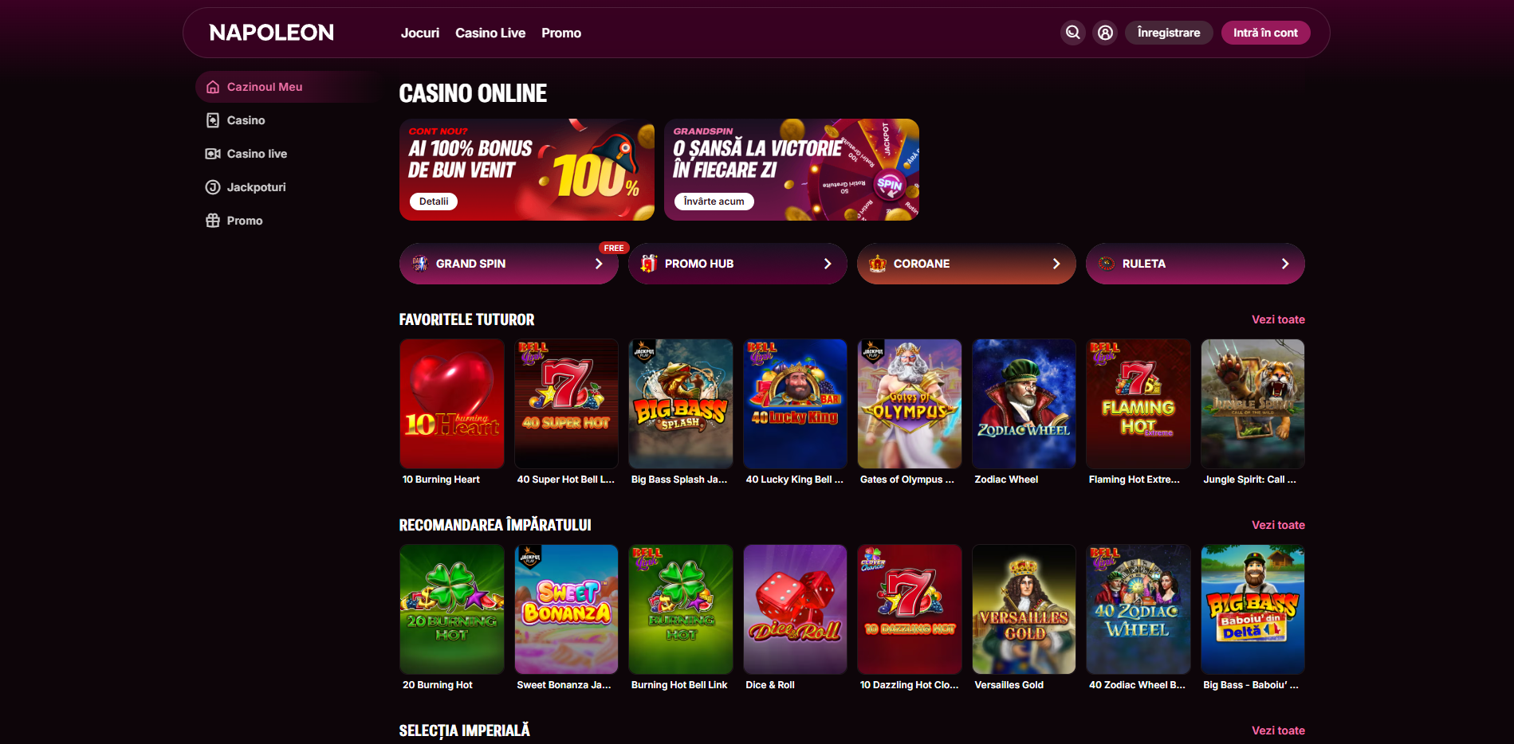Click Învârte acum on Grandspin banner
The width and height of the screenshot is (1514, 744).
coord(714,202)
